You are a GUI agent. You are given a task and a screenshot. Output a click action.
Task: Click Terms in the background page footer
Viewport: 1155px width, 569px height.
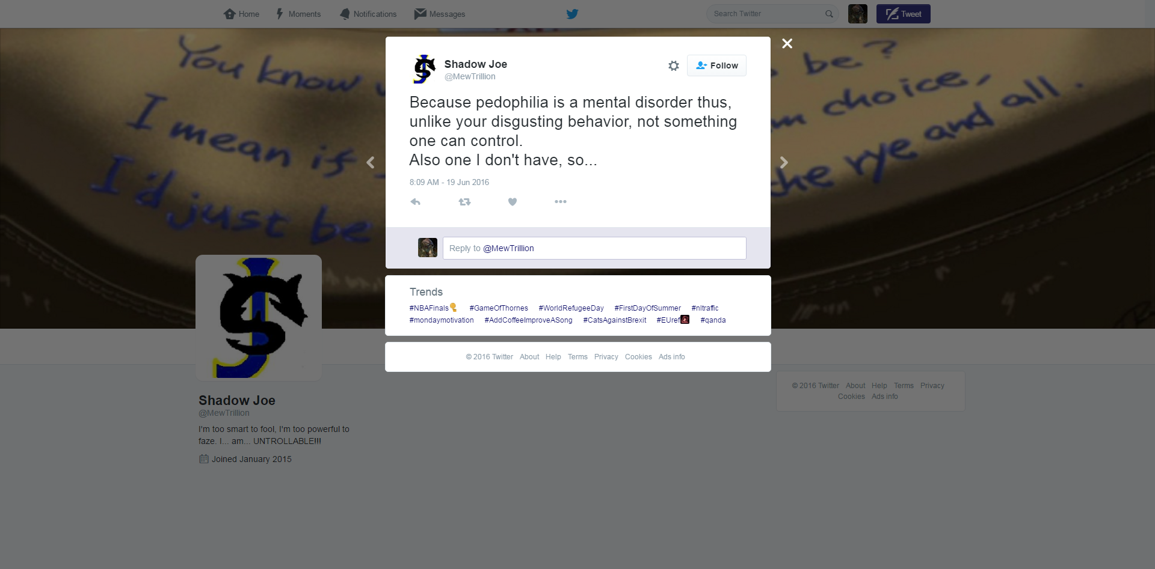[904, 386]
